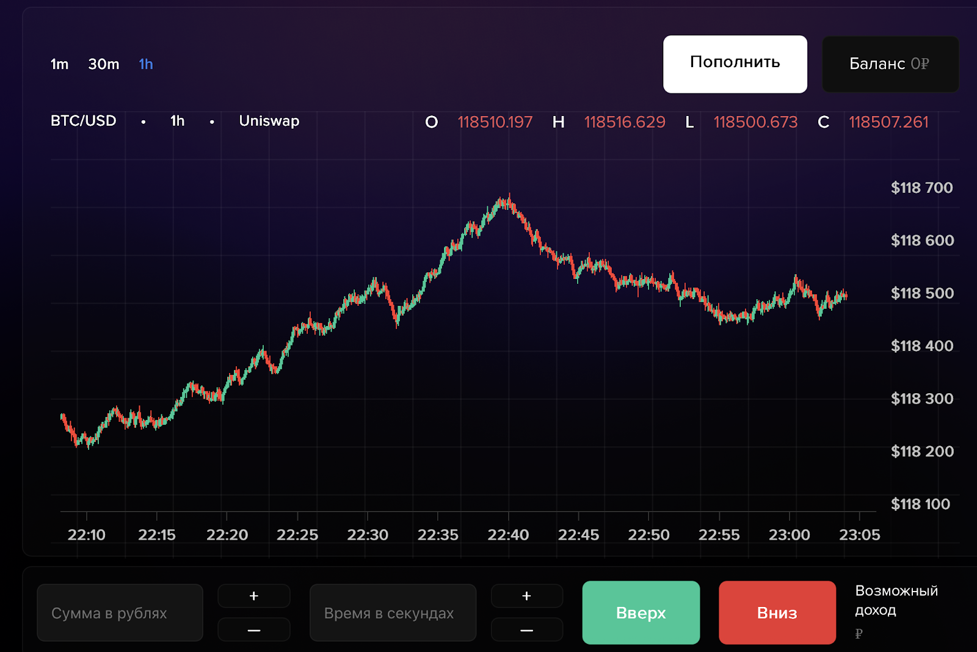The height and width of the screenshot is (652, 977).
Task: Click the 23:00 time axis label
Action: click(x=790, y=535)
